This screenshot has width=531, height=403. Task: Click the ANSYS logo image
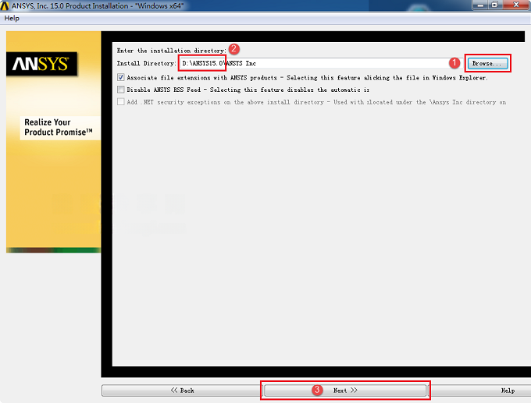(41, 64)
